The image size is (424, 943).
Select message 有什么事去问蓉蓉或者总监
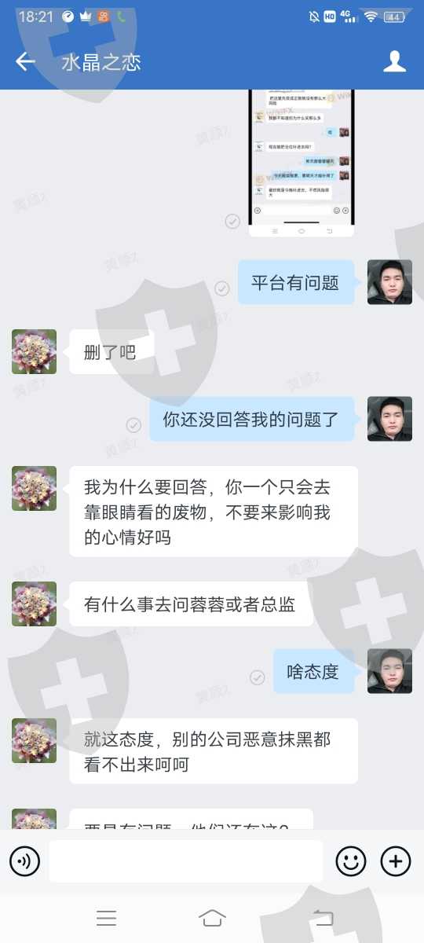coord(192,604)
